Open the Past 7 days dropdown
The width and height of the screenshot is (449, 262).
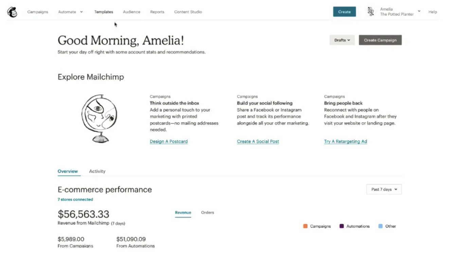(384, 190)
